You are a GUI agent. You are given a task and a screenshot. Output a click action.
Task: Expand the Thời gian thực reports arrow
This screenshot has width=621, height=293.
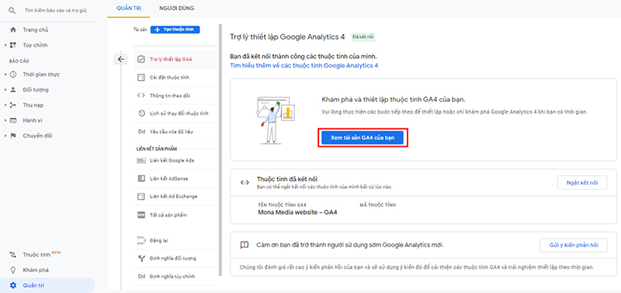point(5,74)
